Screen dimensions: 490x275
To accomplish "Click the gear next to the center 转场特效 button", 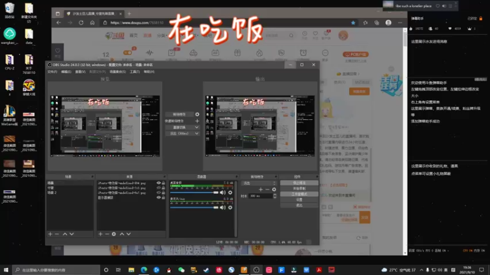I will point(197,114).
